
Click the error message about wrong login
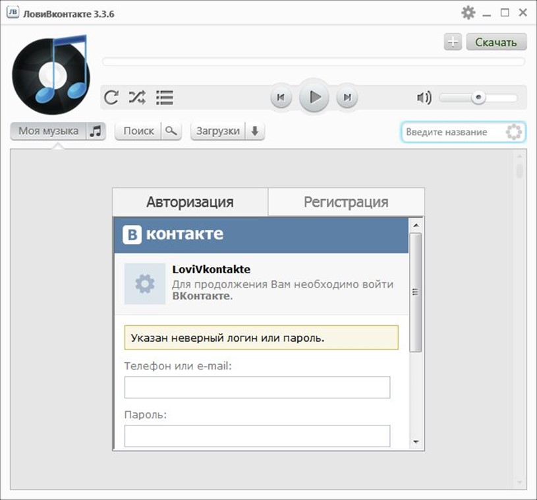coord(262,338)
